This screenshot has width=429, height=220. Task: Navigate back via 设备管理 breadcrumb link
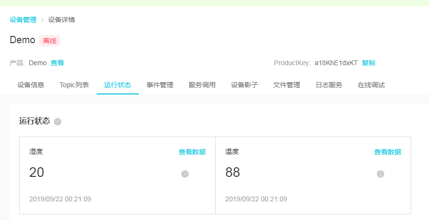pyautogui.click(x=23, y=20)
